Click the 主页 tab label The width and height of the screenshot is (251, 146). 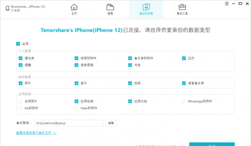point(74,14)
